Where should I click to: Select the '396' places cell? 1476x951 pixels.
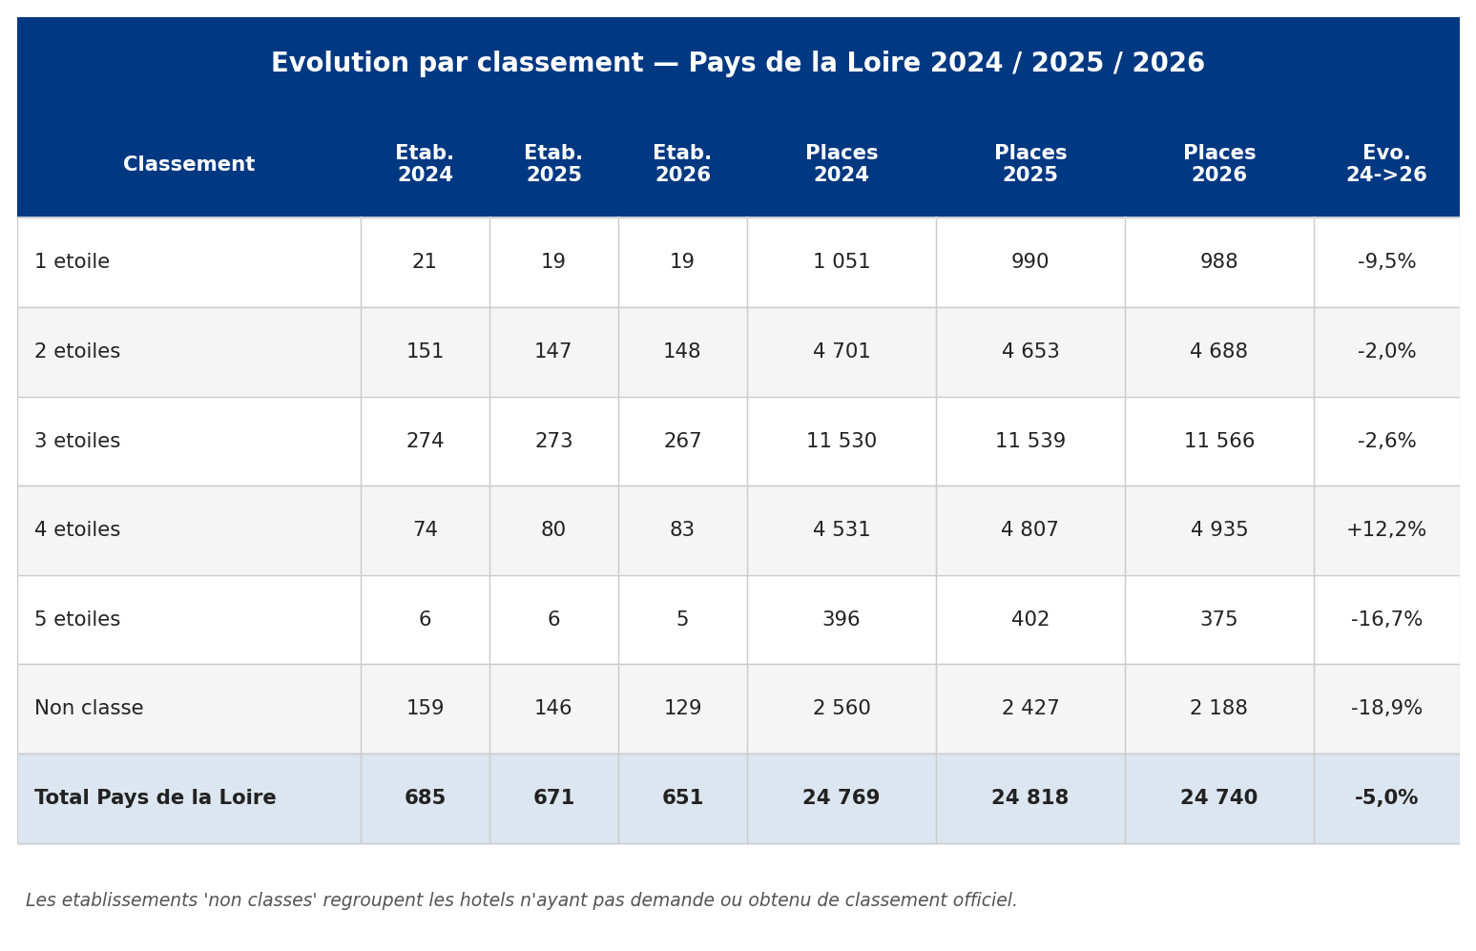point(842,620)
